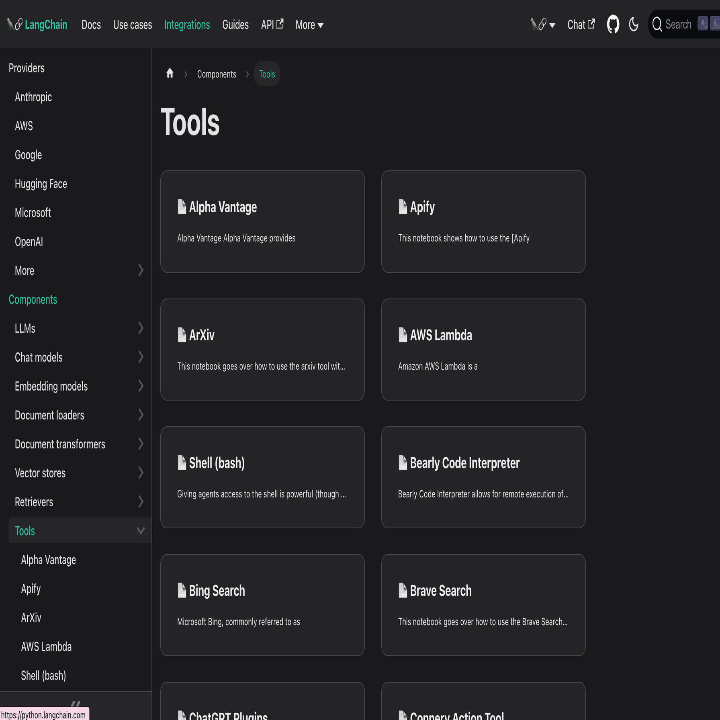Click the Apify card document icon
Image resolution: width=720 pixels, height=720 pixels.
coord(403,207)
